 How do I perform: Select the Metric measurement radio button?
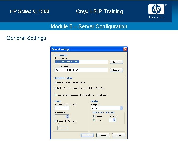tap(94, 120)
